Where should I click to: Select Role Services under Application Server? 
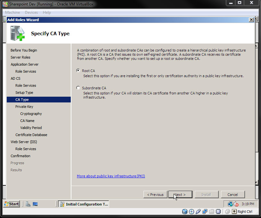point(26,71)
